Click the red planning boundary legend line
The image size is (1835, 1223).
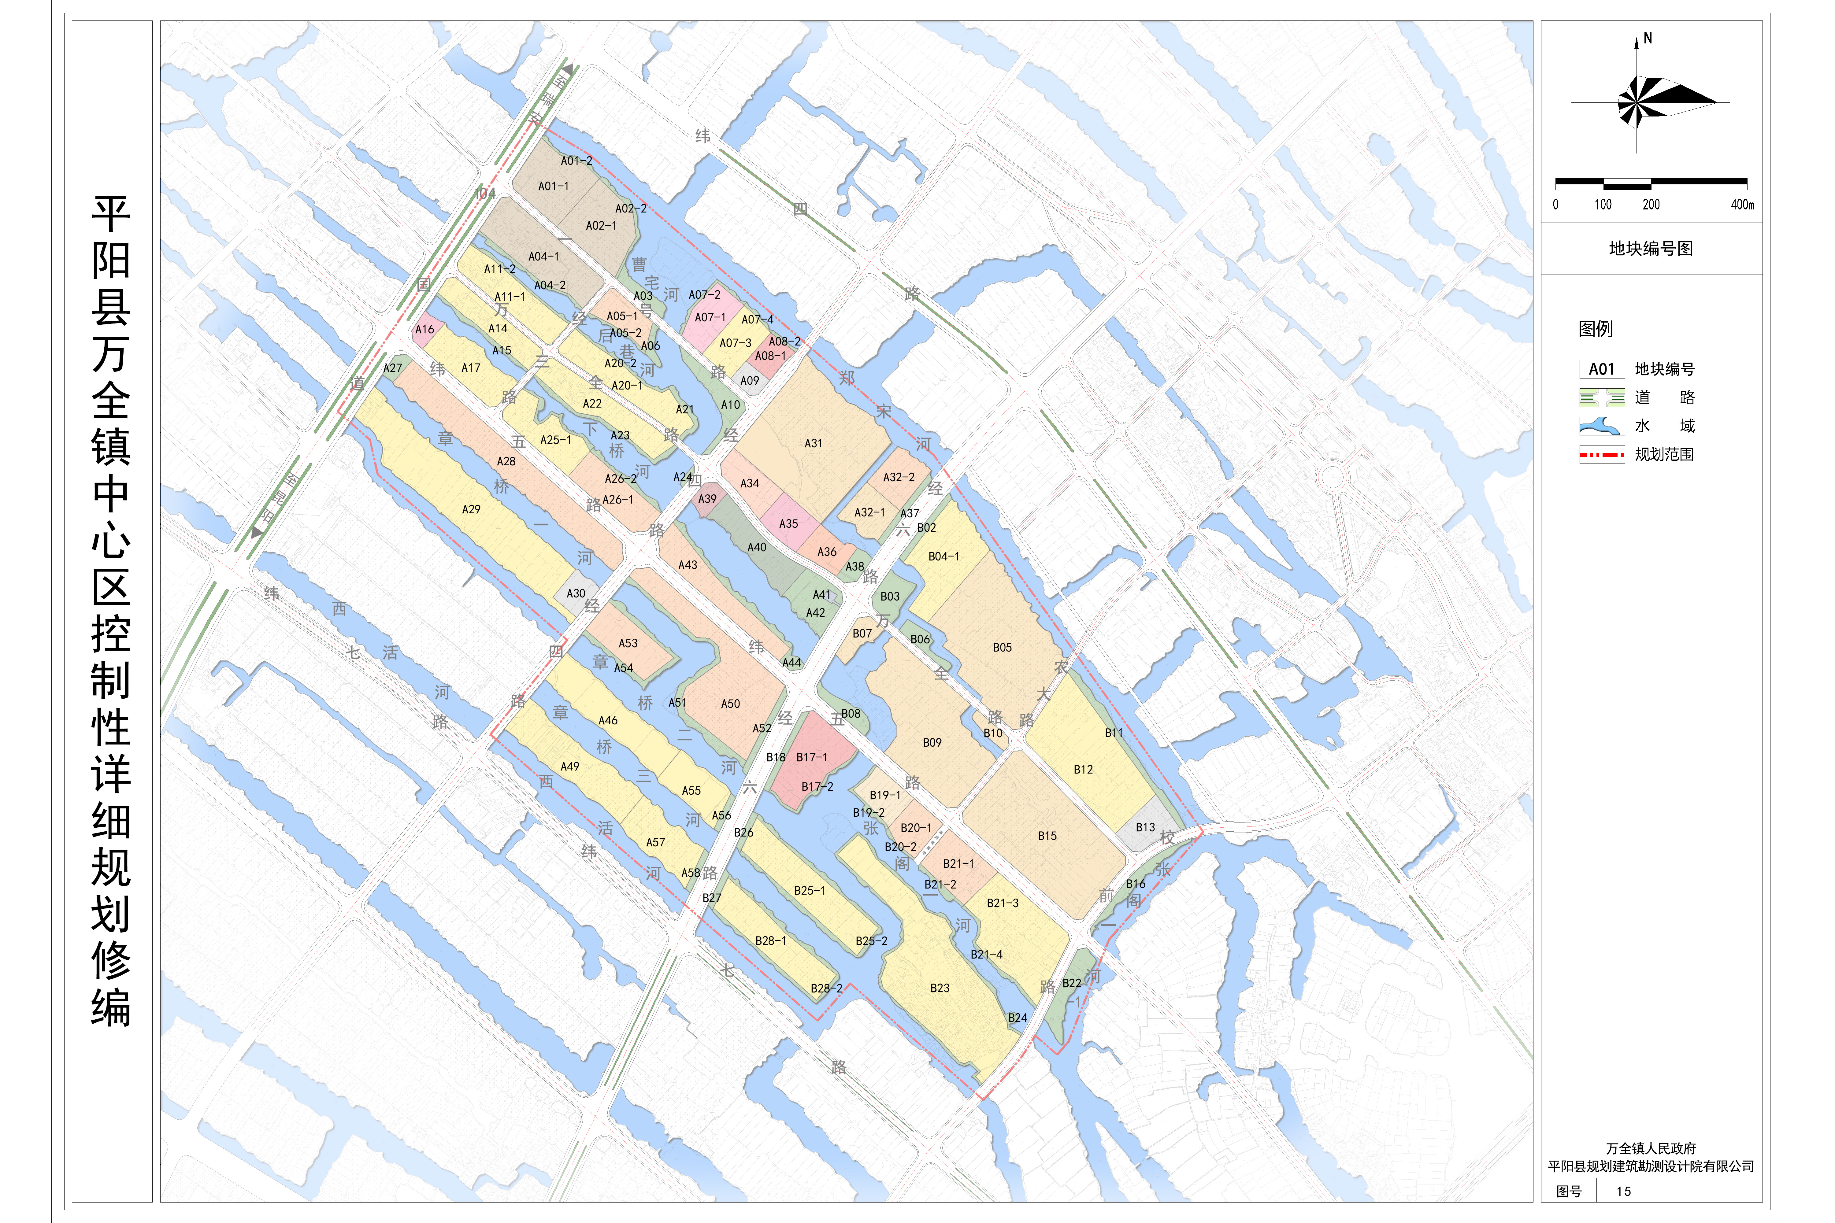(x=1602, y=454)
